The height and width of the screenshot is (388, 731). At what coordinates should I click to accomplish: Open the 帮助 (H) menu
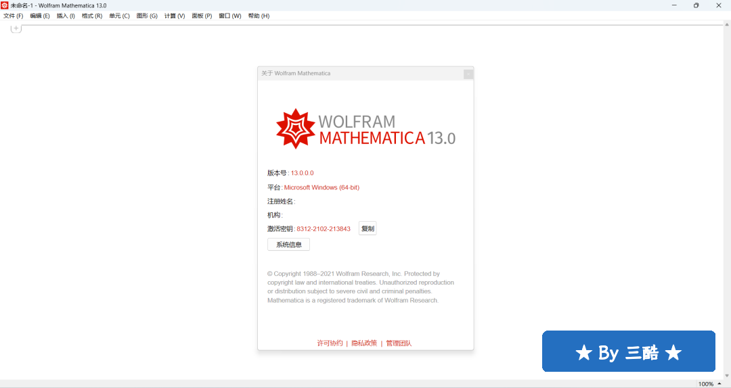click(259, 16)
